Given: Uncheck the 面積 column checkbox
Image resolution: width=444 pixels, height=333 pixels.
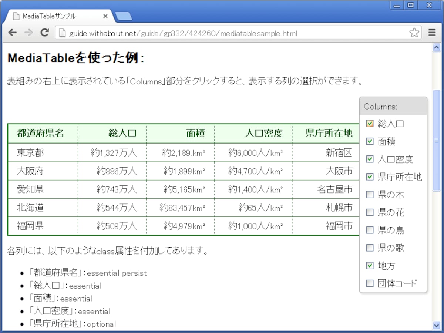Looking at the screenshot, I should 370,141.
